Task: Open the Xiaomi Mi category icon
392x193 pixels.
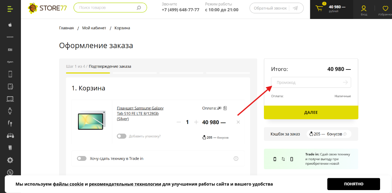Action: point(10,50)
